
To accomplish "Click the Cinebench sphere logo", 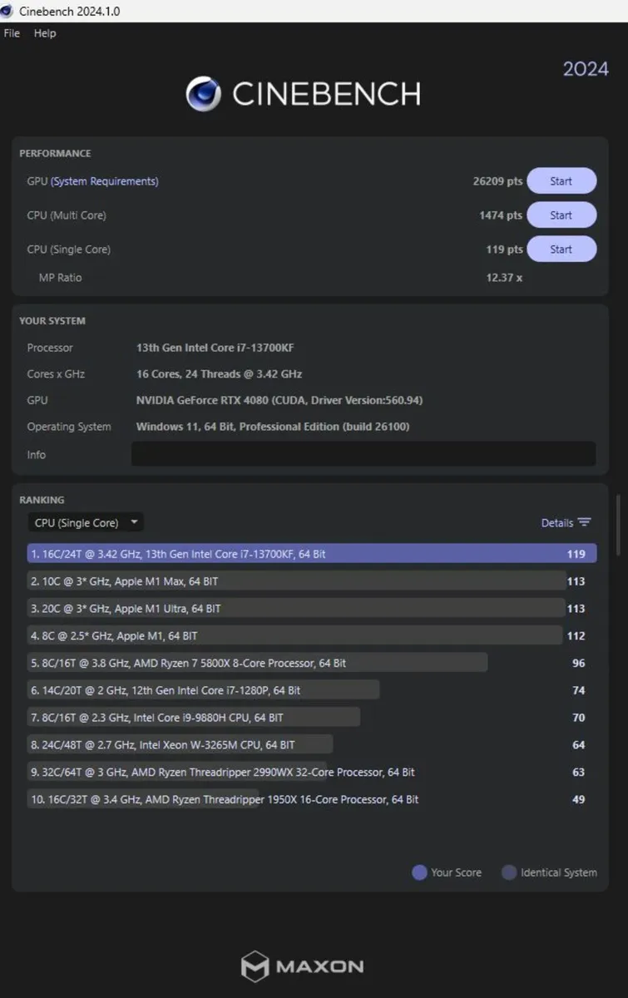I will [x=203, y=94].
